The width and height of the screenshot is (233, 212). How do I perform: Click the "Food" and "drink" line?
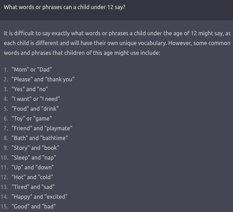pos(35,109)
